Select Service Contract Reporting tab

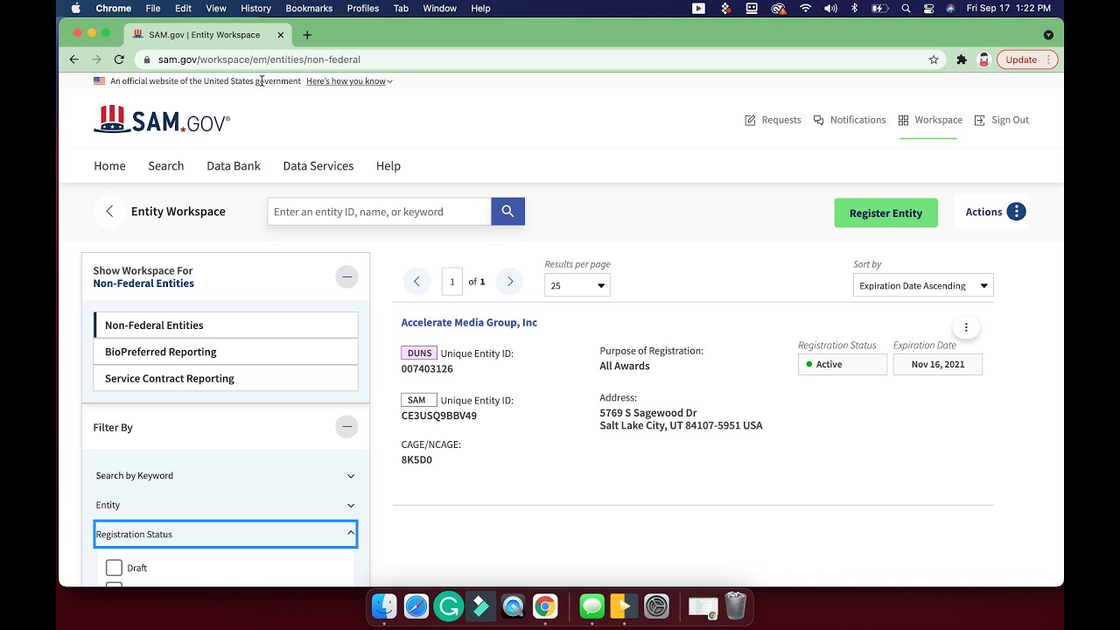tap(226, 378)
